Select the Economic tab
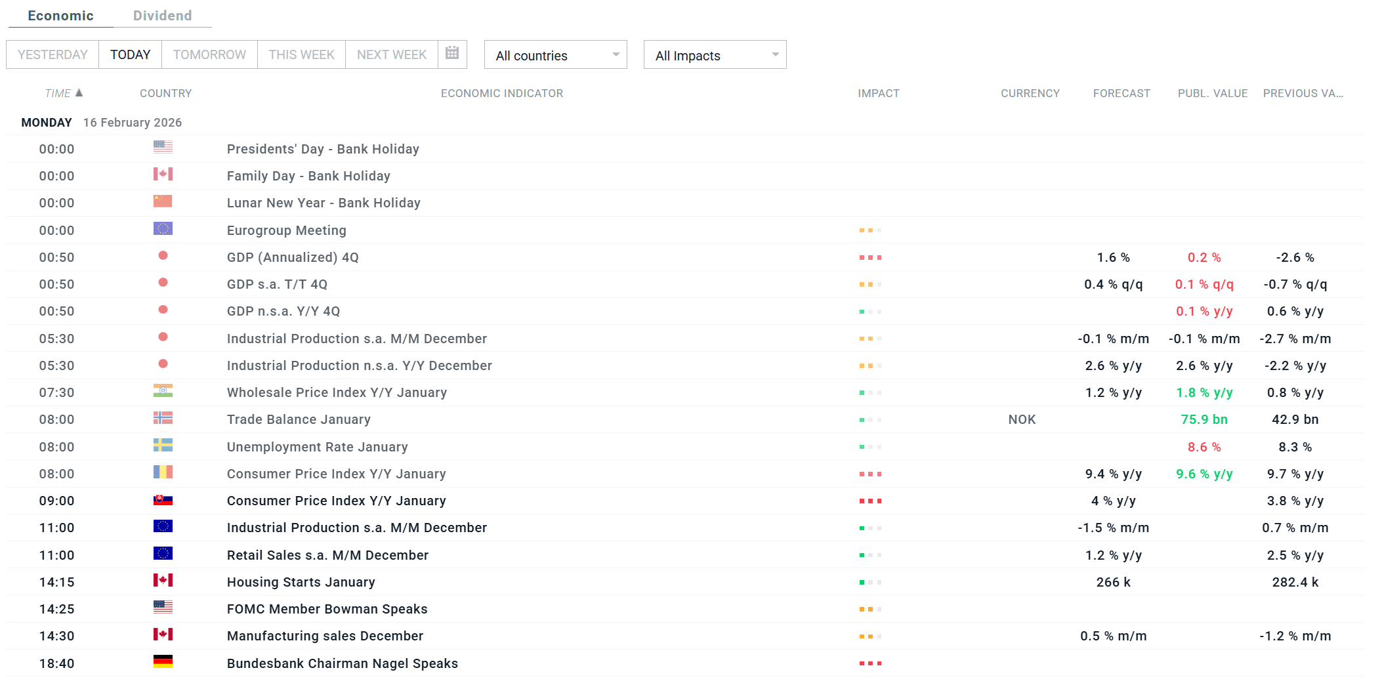 click(x=60, y=16)
